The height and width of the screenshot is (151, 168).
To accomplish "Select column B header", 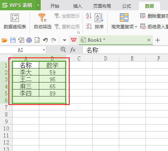I will [52, 59].
